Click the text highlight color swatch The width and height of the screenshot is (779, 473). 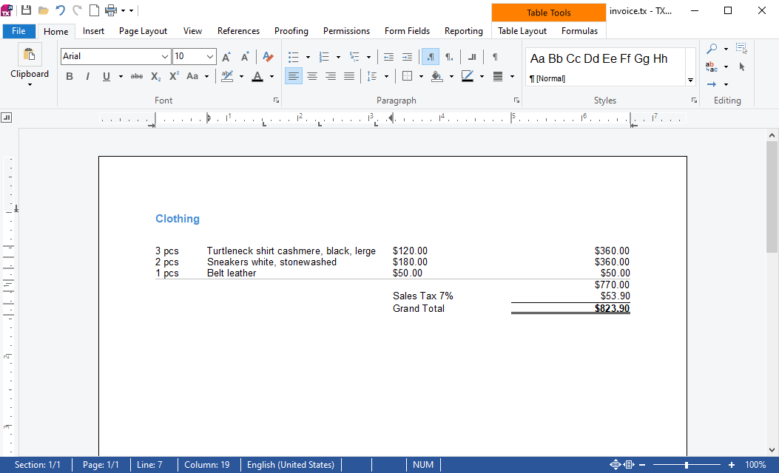(227, 76)
